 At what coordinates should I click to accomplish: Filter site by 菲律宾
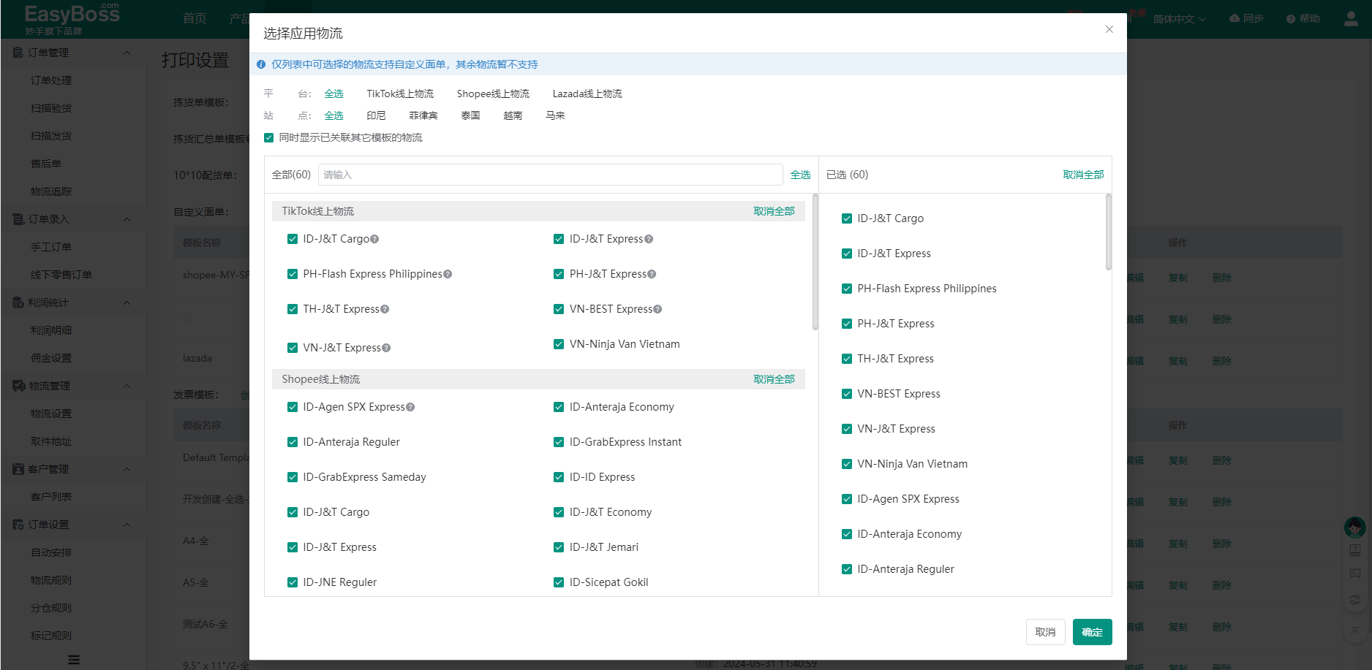point(423,115)
